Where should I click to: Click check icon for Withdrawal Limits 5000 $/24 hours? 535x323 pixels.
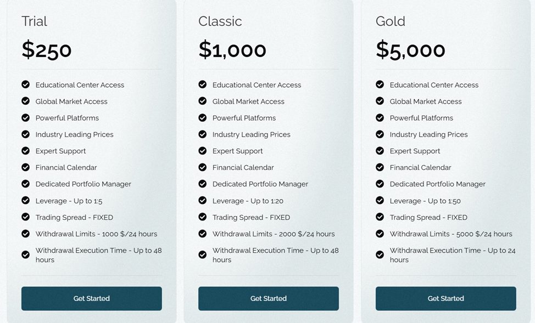[x=380, y=234]
